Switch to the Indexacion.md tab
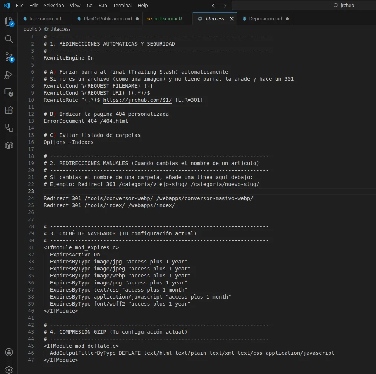This screenshot has width=376, height=374. click(45, 18)
